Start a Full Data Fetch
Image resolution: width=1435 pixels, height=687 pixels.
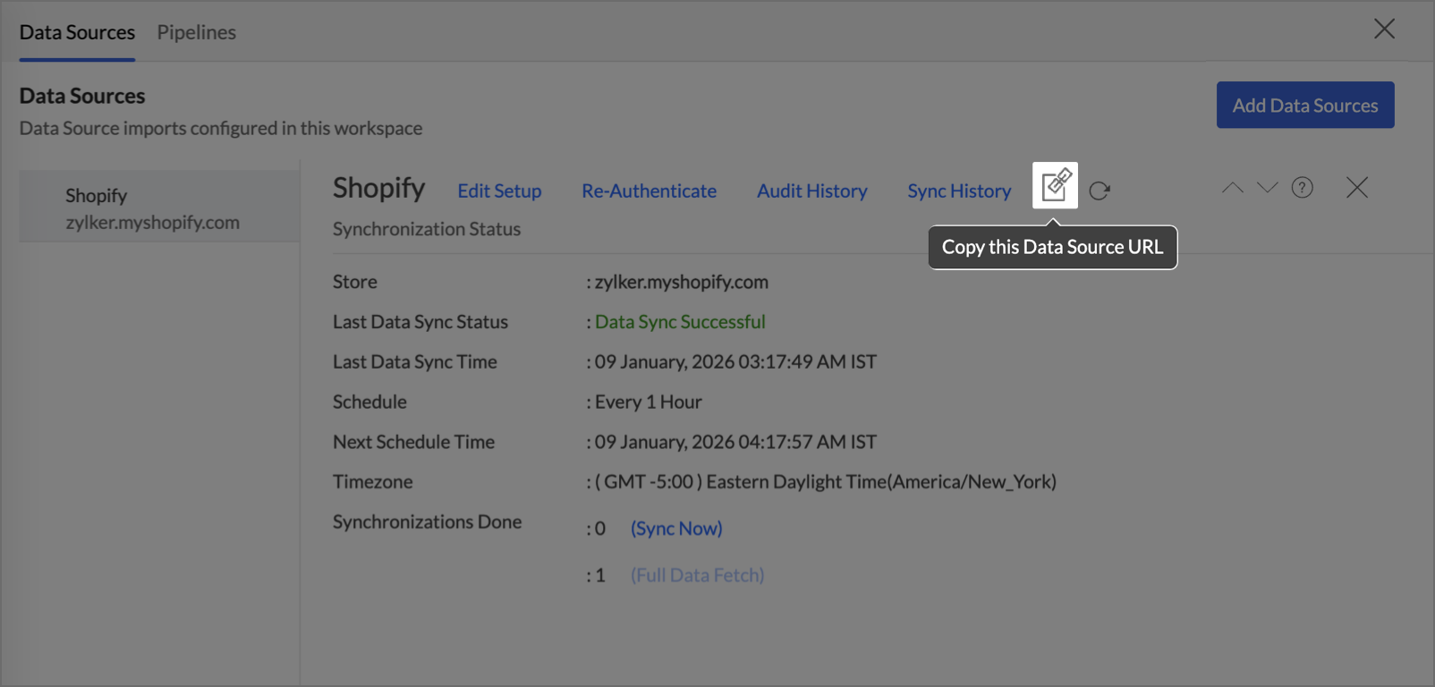point(697,575)
